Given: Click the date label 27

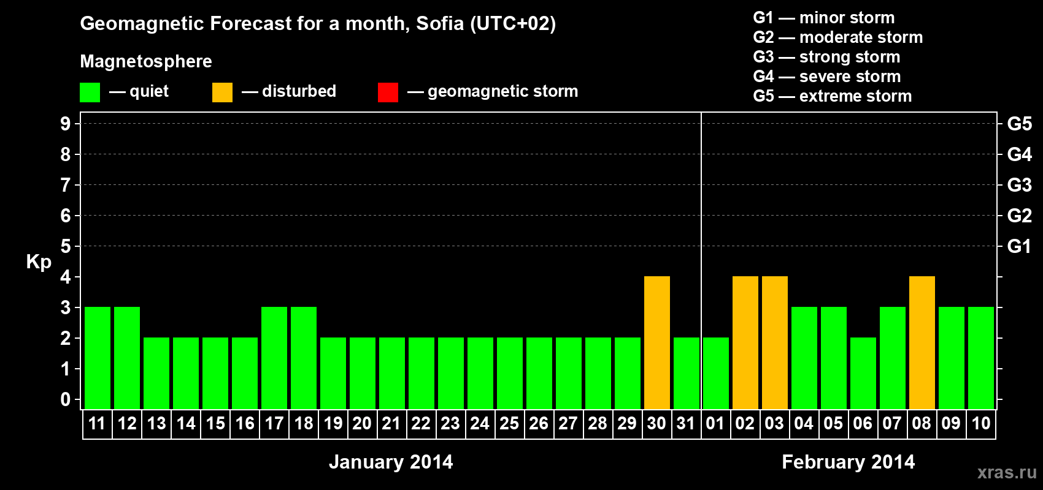Looking at the screenshot, I should coord(568,423).
